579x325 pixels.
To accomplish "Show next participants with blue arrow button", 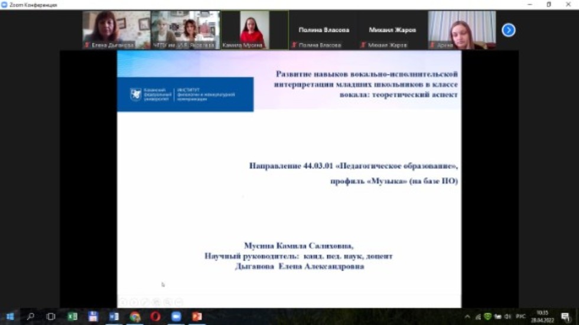I will click(509, 30).
